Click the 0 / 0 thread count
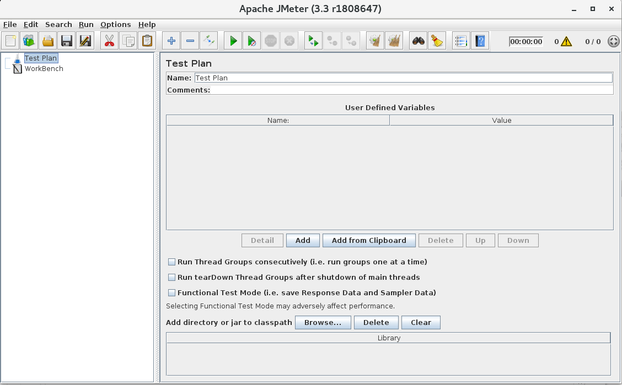This screenshot has height=385, width=622. [593, 42]
